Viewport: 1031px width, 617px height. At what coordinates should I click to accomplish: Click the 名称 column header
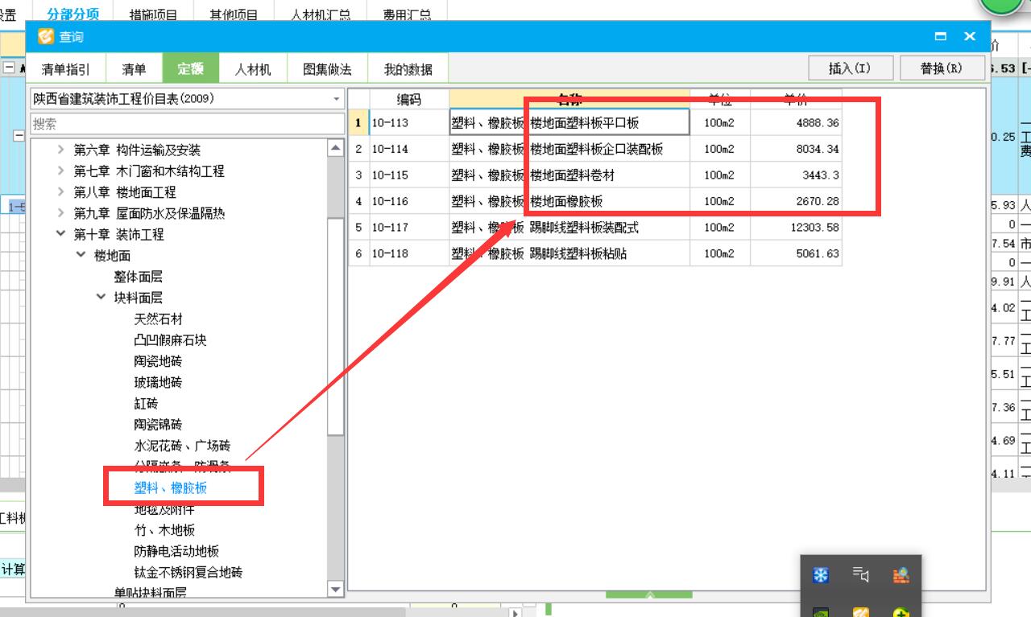tap(569, 100)
